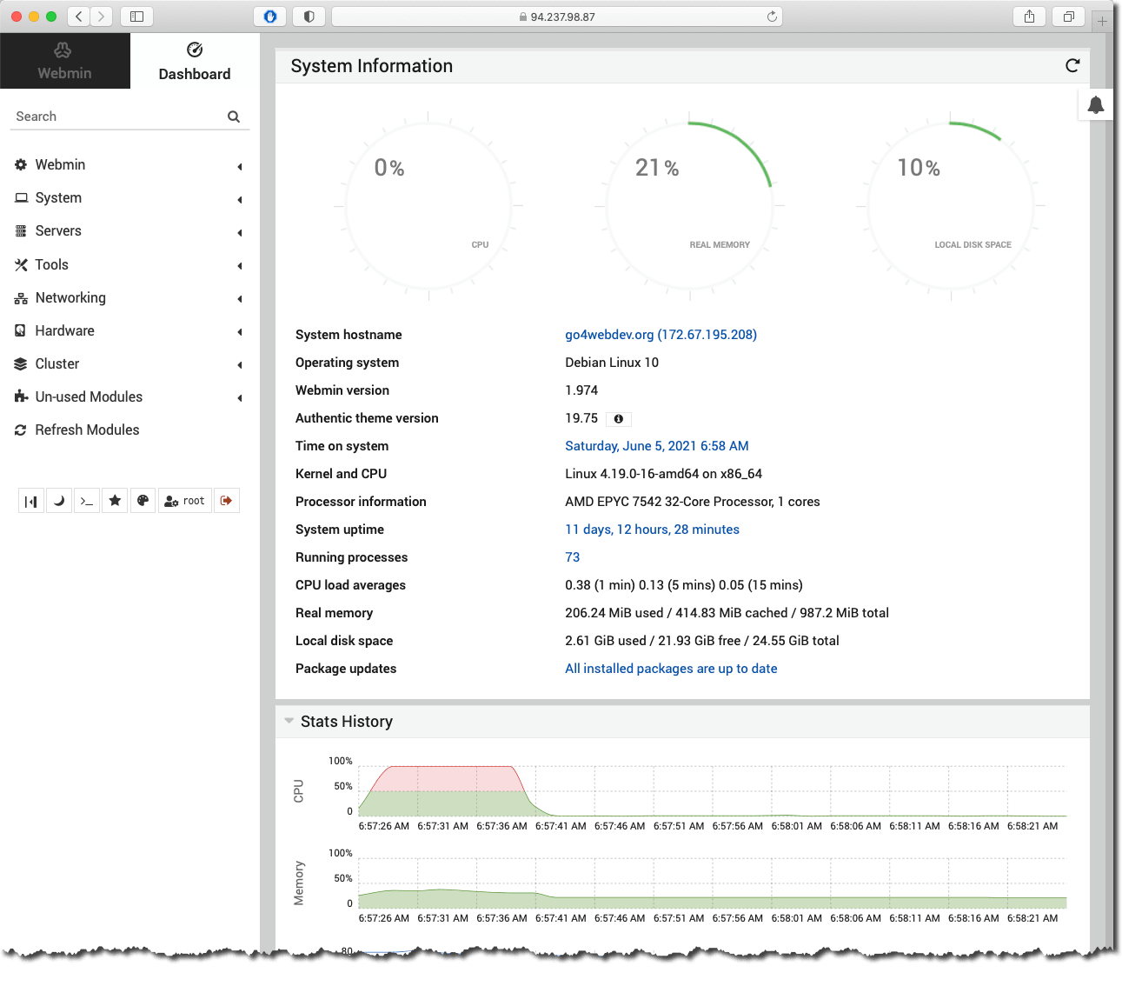Show the browser tab overview
The height and width of the screenshot is (986, 1122).
(x=1069, y=17)
